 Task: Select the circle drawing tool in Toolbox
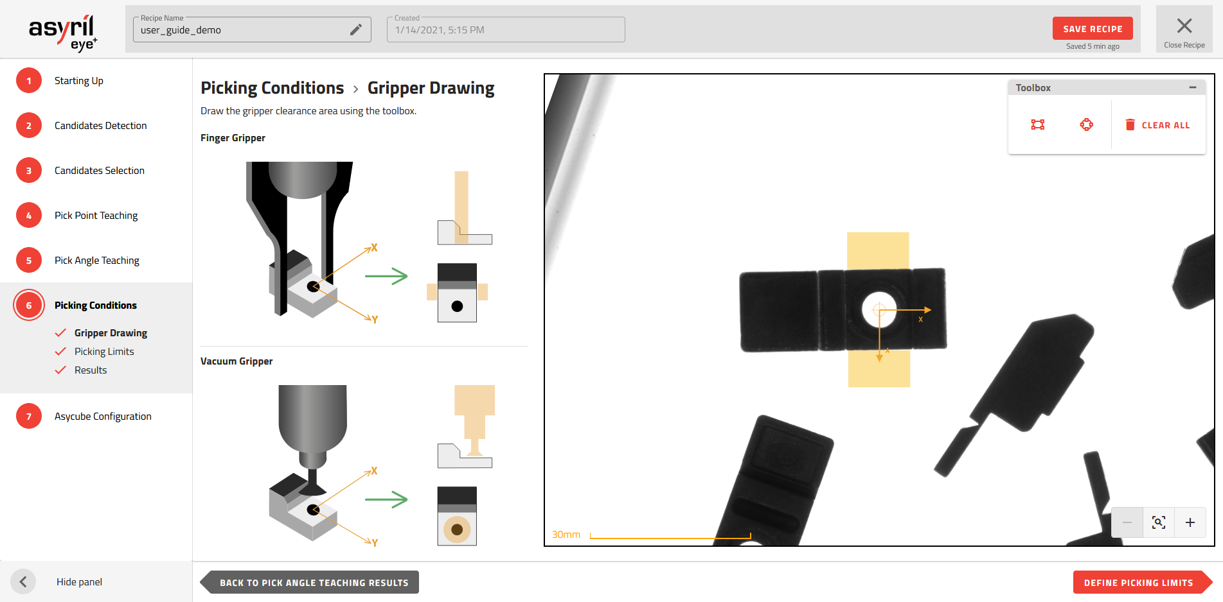[x=1086, y=125]
